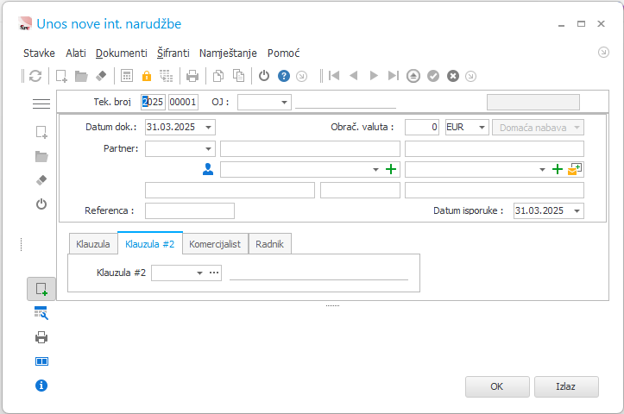Open the Namještanje menu
Screen dimensions: 624x414
click(x=228, y=53)
